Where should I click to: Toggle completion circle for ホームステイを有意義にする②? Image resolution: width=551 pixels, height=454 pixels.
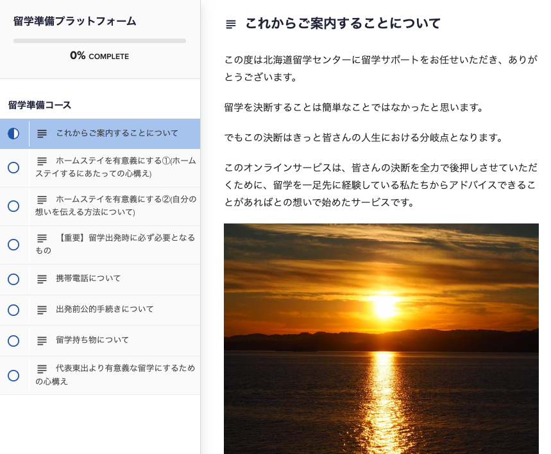pos(13,206)
